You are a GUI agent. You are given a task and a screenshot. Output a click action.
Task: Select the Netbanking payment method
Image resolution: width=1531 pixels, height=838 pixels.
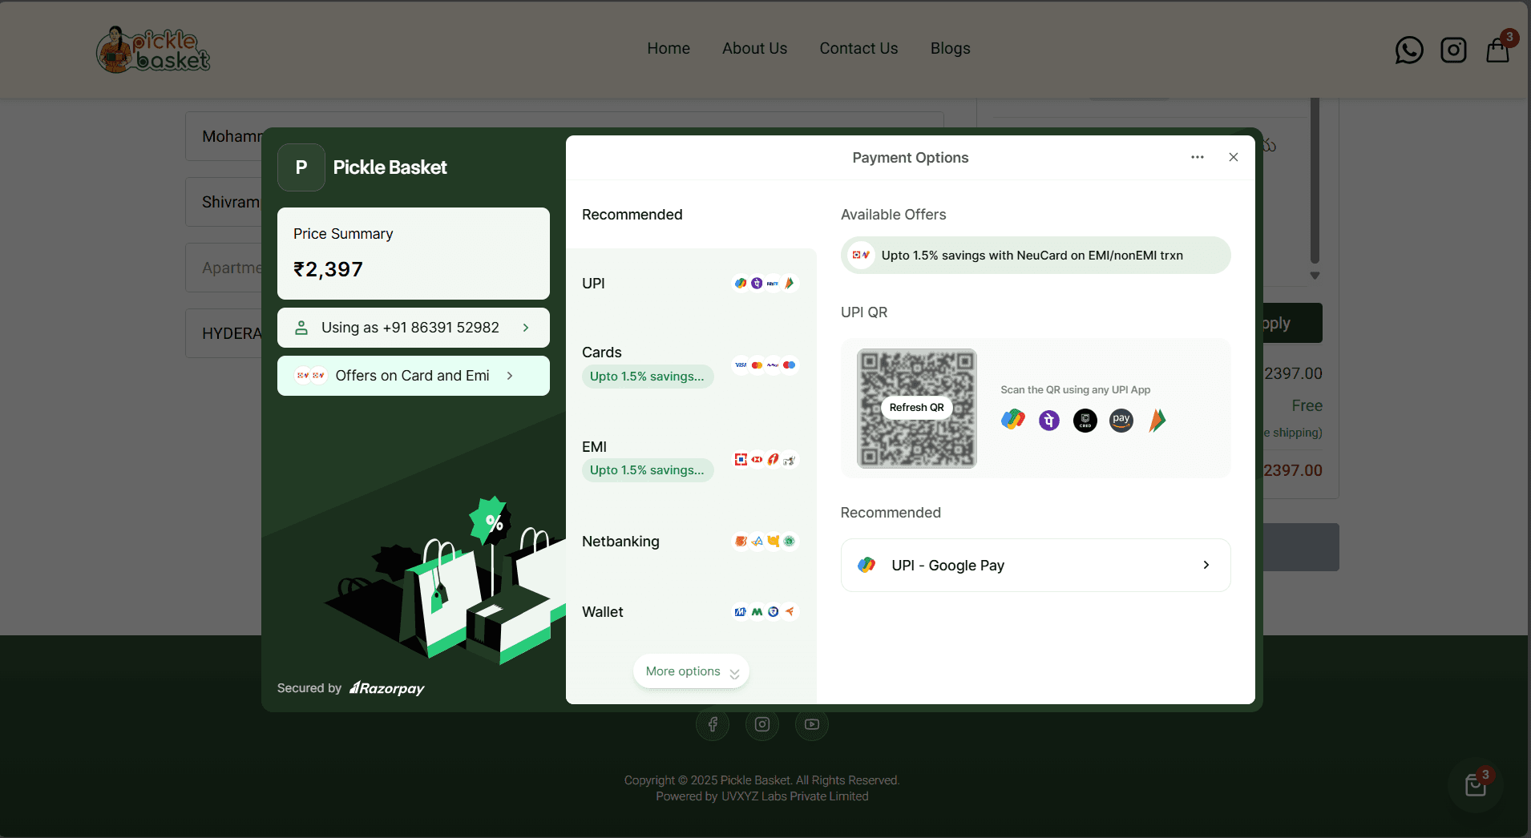click(x=691, y=542)
